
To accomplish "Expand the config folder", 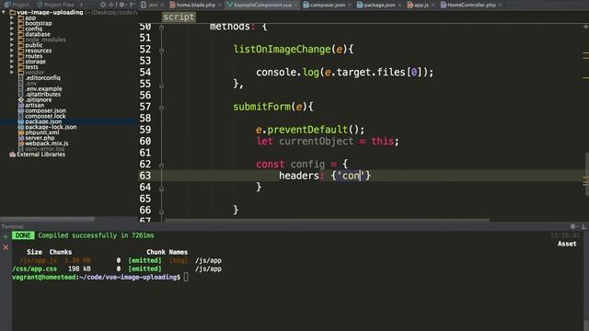I will pyautogui.click(x=12, y=29).
